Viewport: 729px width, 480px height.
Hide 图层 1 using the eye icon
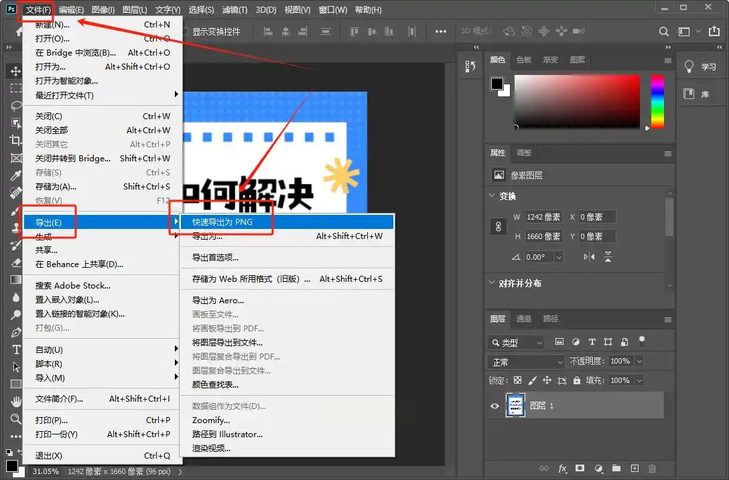pos(495,406)
